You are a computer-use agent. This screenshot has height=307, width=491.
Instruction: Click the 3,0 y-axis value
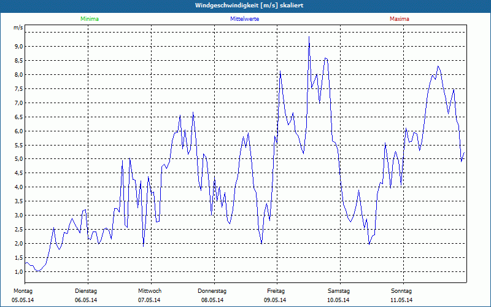19,216
